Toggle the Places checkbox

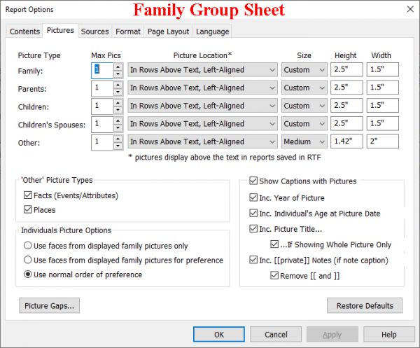(x=28, y=210)
